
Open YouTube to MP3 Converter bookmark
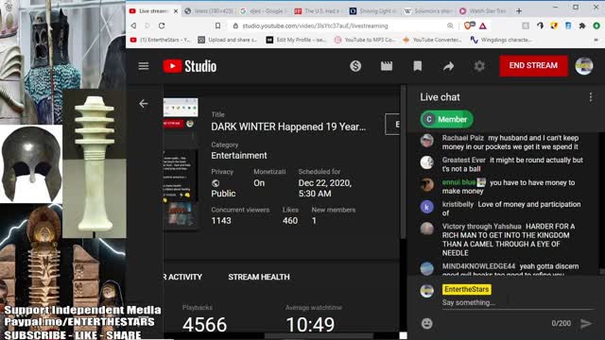365,40
